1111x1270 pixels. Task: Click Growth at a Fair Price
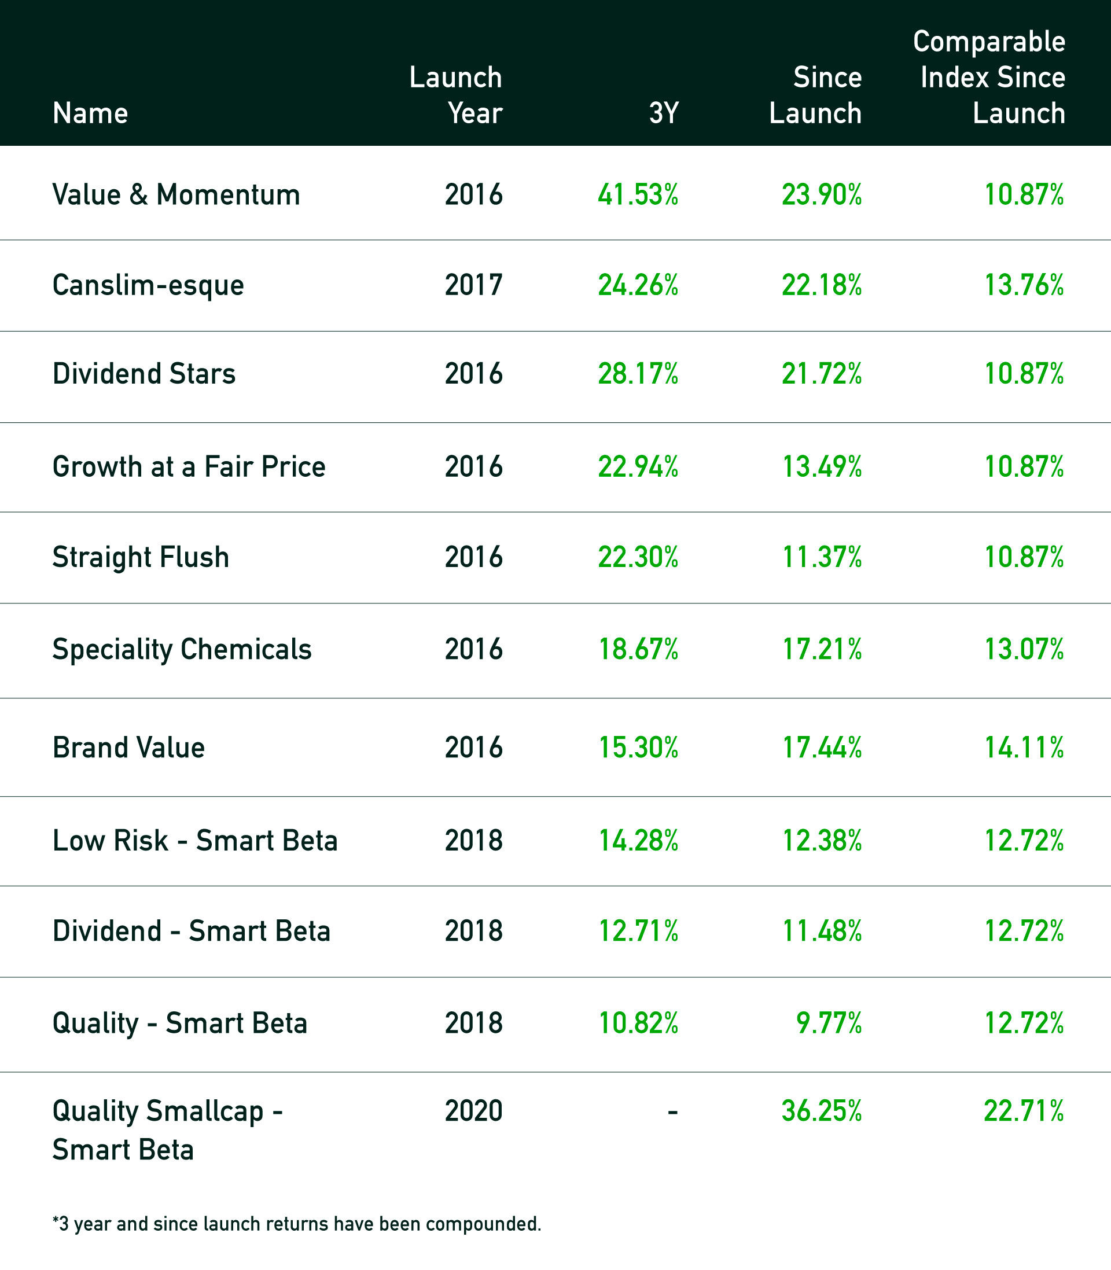tap(189, 467)
